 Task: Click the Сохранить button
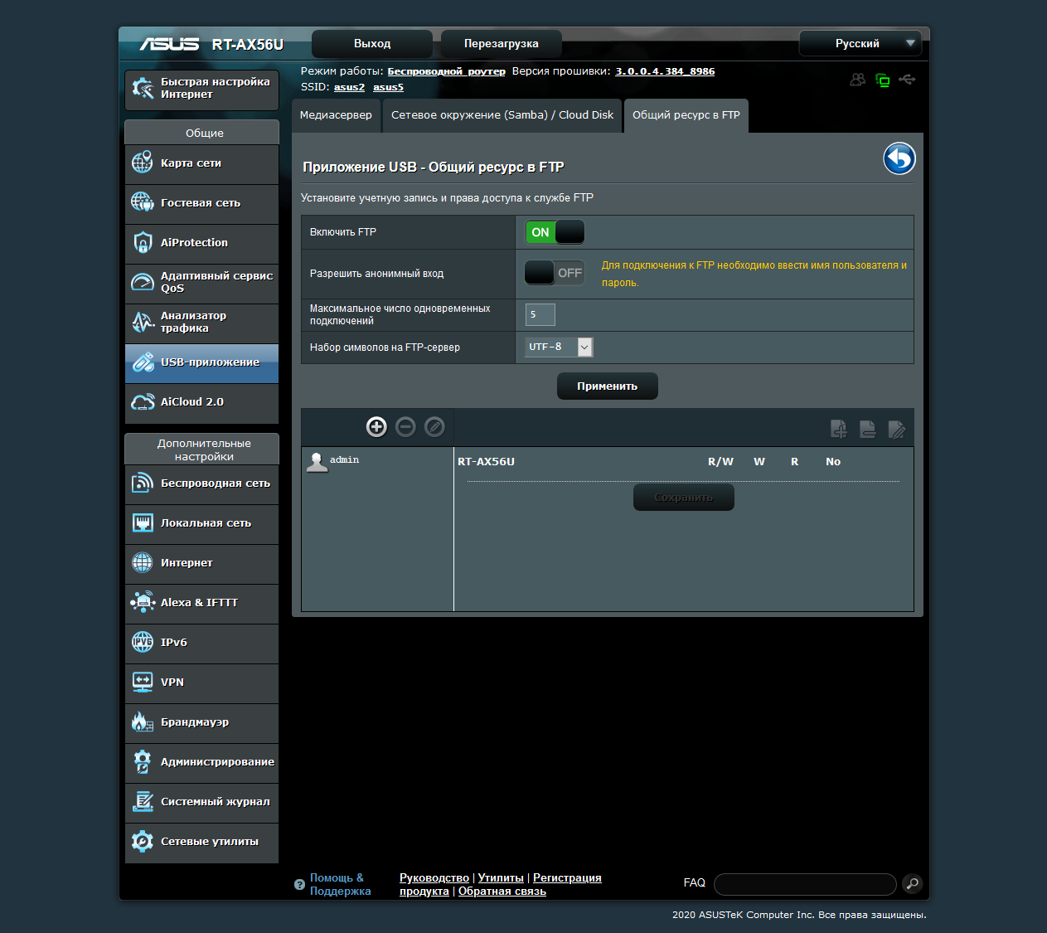click(x=684, y=498)
